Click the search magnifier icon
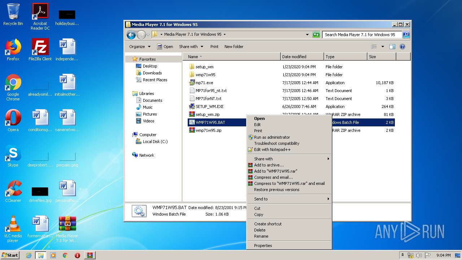Viewport: 462px width, 260px height. (406, 35)
